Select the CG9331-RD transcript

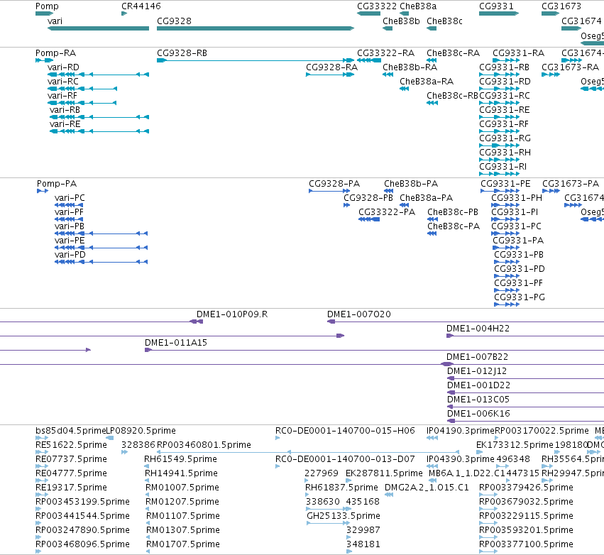click(499, 89)
